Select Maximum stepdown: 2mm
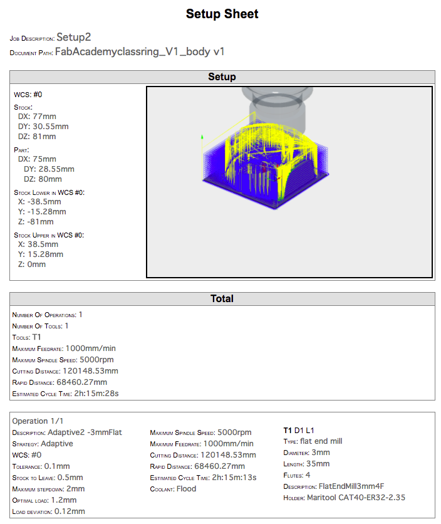The image size is (441, 524). tap(48, 489)
